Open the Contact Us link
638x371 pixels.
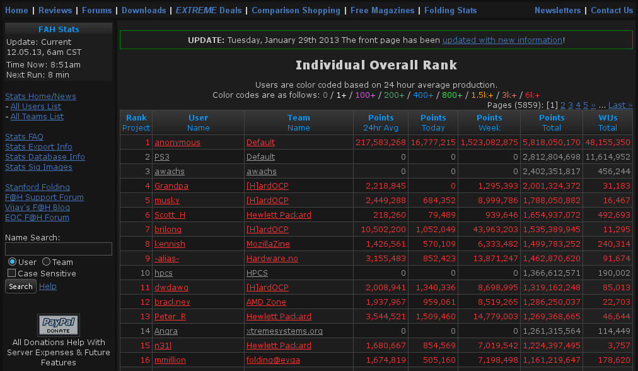pos(612,11)
